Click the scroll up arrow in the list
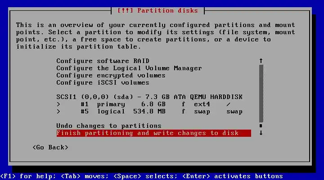 (x=261, y=61)
